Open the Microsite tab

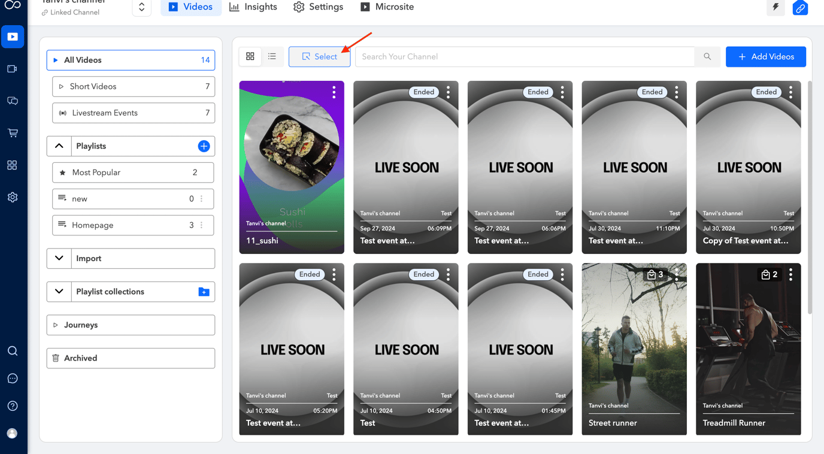tap(387, 7)
